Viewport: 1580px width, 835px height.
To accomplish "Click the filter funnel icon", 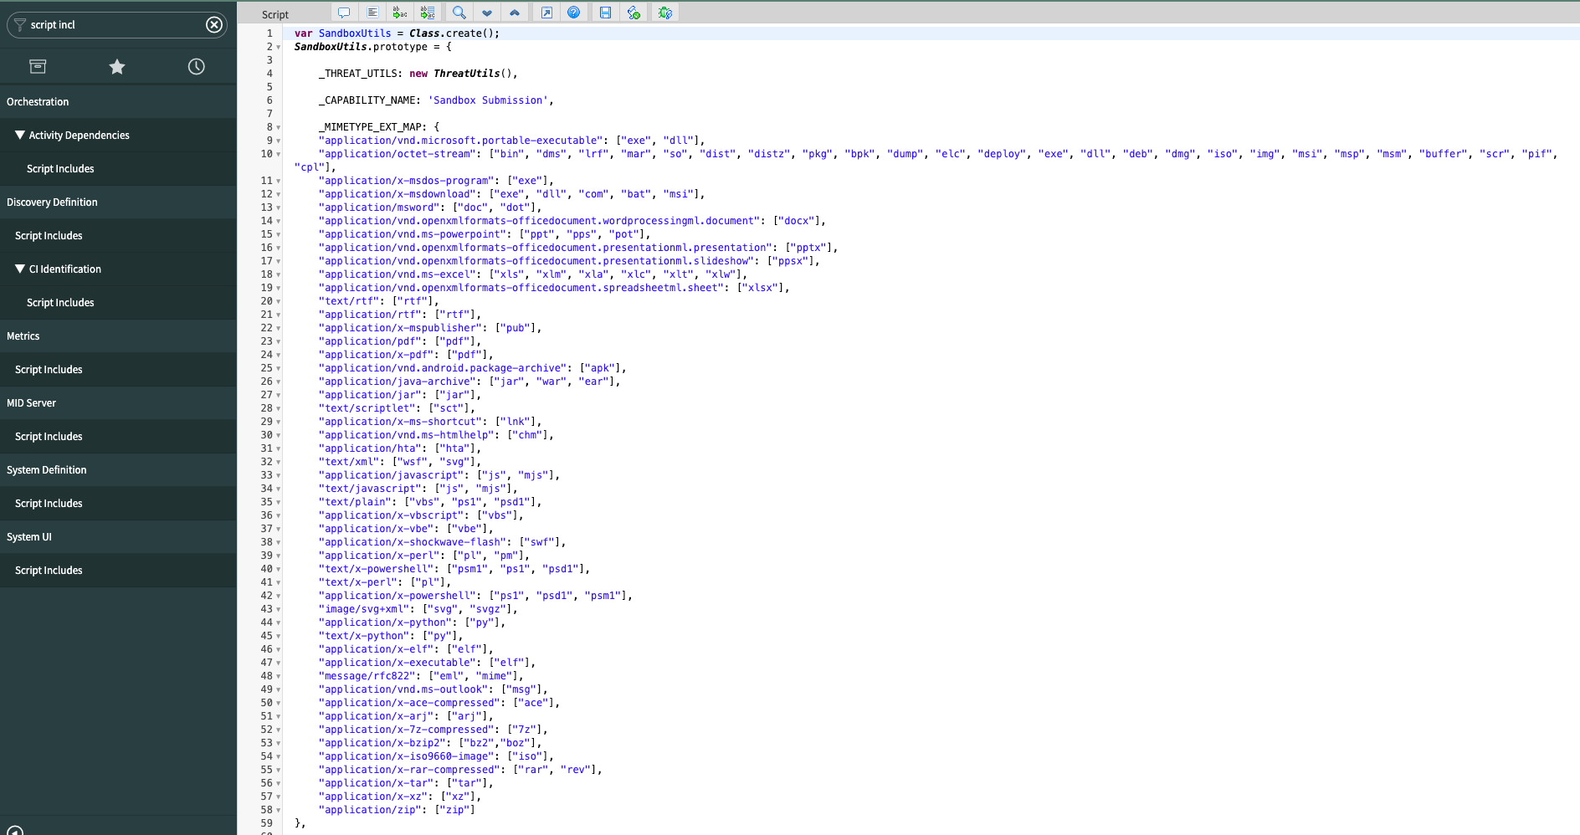I will point(20,25).
